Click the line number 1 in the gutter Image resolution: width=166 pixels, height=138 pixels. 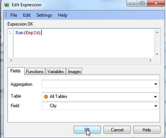(10, 33)
